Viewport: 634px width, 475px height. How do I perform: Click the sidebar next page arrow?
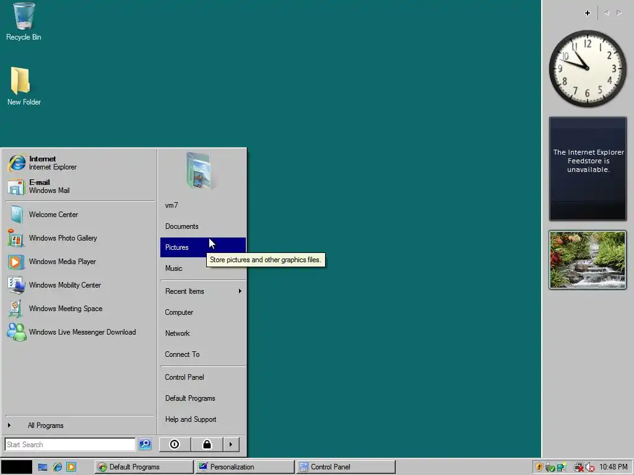pos(619,13)
